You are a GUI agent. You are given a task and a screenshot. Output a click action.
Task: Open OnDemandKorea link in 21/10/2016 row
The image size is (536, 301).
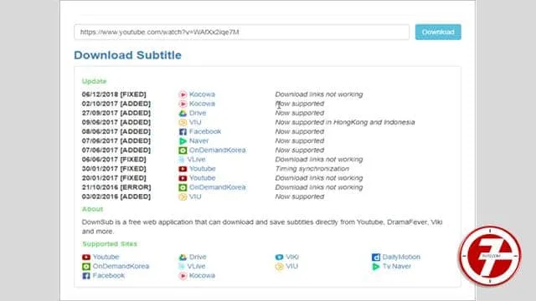(x=218, y=187)
